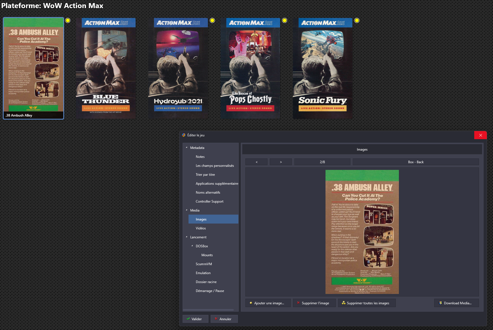Select Noms alternatifs in the tree
The height and width of the screenshot is (330, 493).
point(208,193)
